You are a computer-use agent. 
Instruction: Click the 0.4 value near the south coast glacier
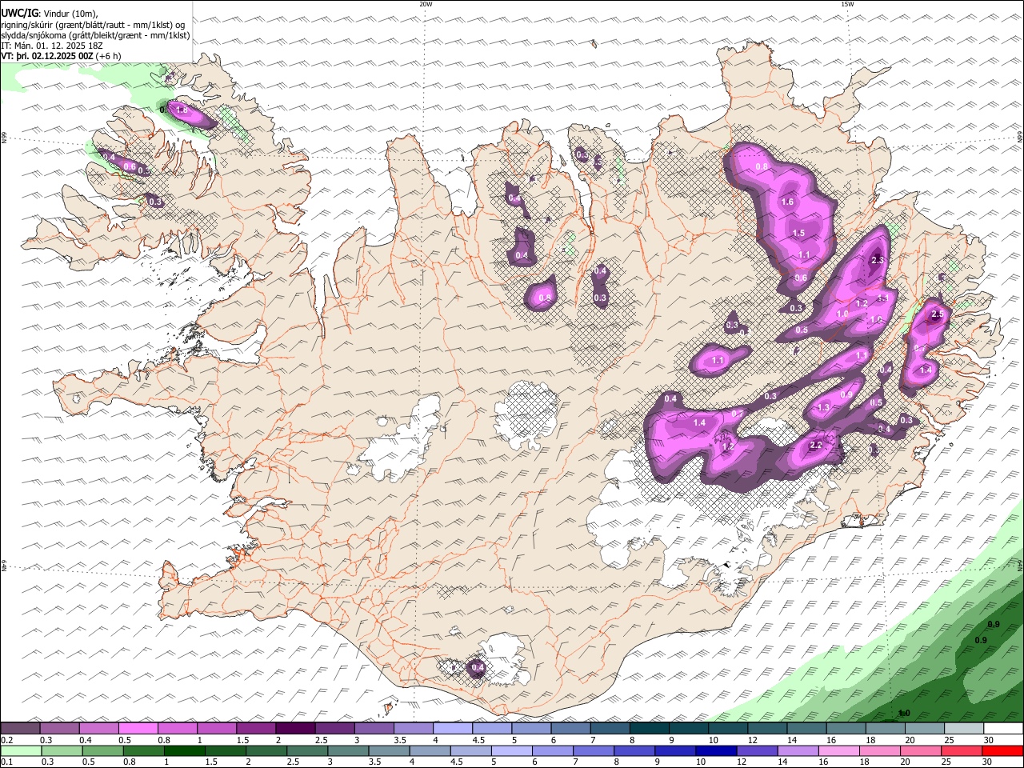[x=478, y=668]
